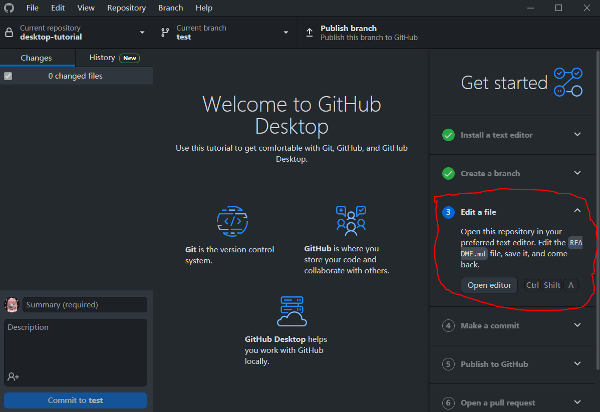This screenshot has width=600, height=412.
Task: Click the '0 changed files' label
Action: (76, 76)
